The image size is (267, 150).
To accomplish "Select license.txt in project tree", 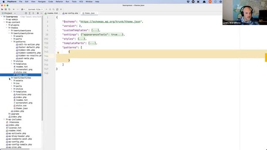I will coord(15,128).
